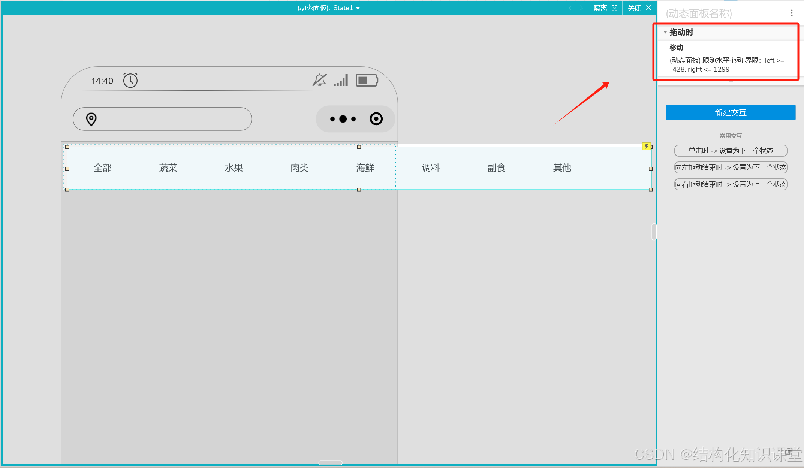Click the 隔离 isolate button
This screenshot has height=468, width=804.
[600, 8]
